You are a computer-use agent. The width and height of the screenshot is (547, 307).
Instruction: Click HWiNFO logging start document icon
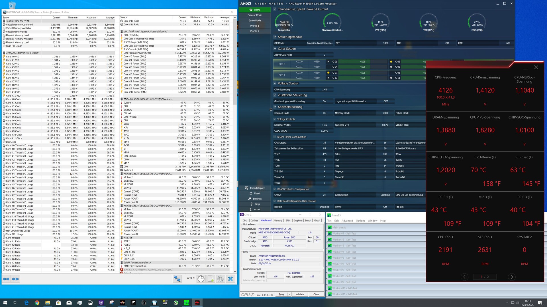[x=211, y=279]
